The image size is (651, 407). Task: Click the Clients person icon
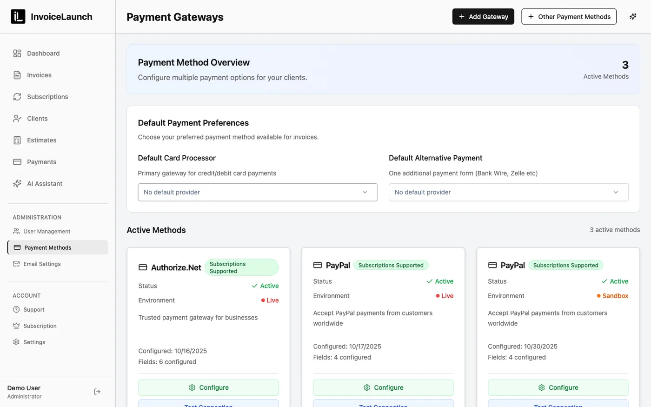tap(17, 119)
